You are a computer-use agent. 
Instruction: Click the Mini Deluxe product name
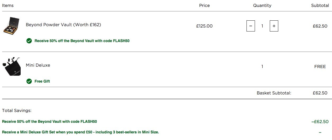click(38, 65)
